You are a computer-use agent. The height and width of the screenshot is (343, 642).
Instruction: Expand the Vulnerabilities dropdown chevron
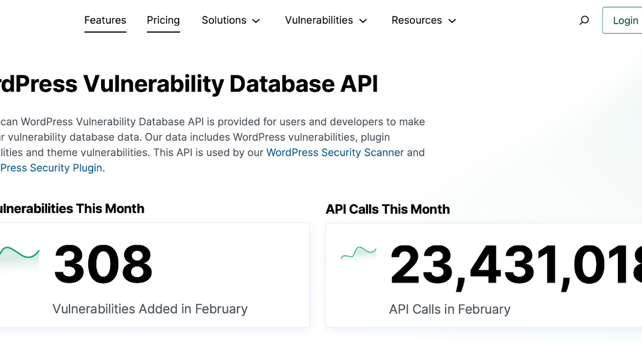363,21
